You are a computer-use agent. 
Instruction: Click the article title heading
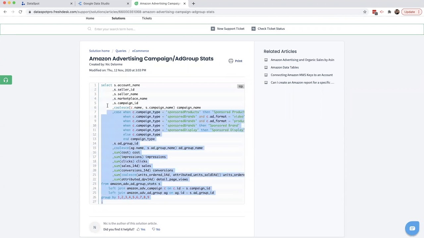coord(151,59)
